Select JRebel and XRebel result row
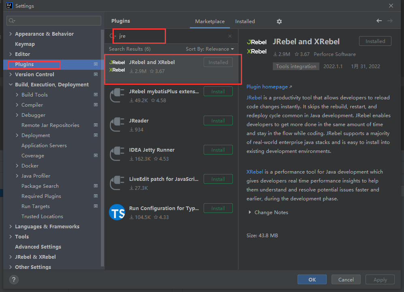The width and height of the screenshot is (404, 292). tap(171, 69)
